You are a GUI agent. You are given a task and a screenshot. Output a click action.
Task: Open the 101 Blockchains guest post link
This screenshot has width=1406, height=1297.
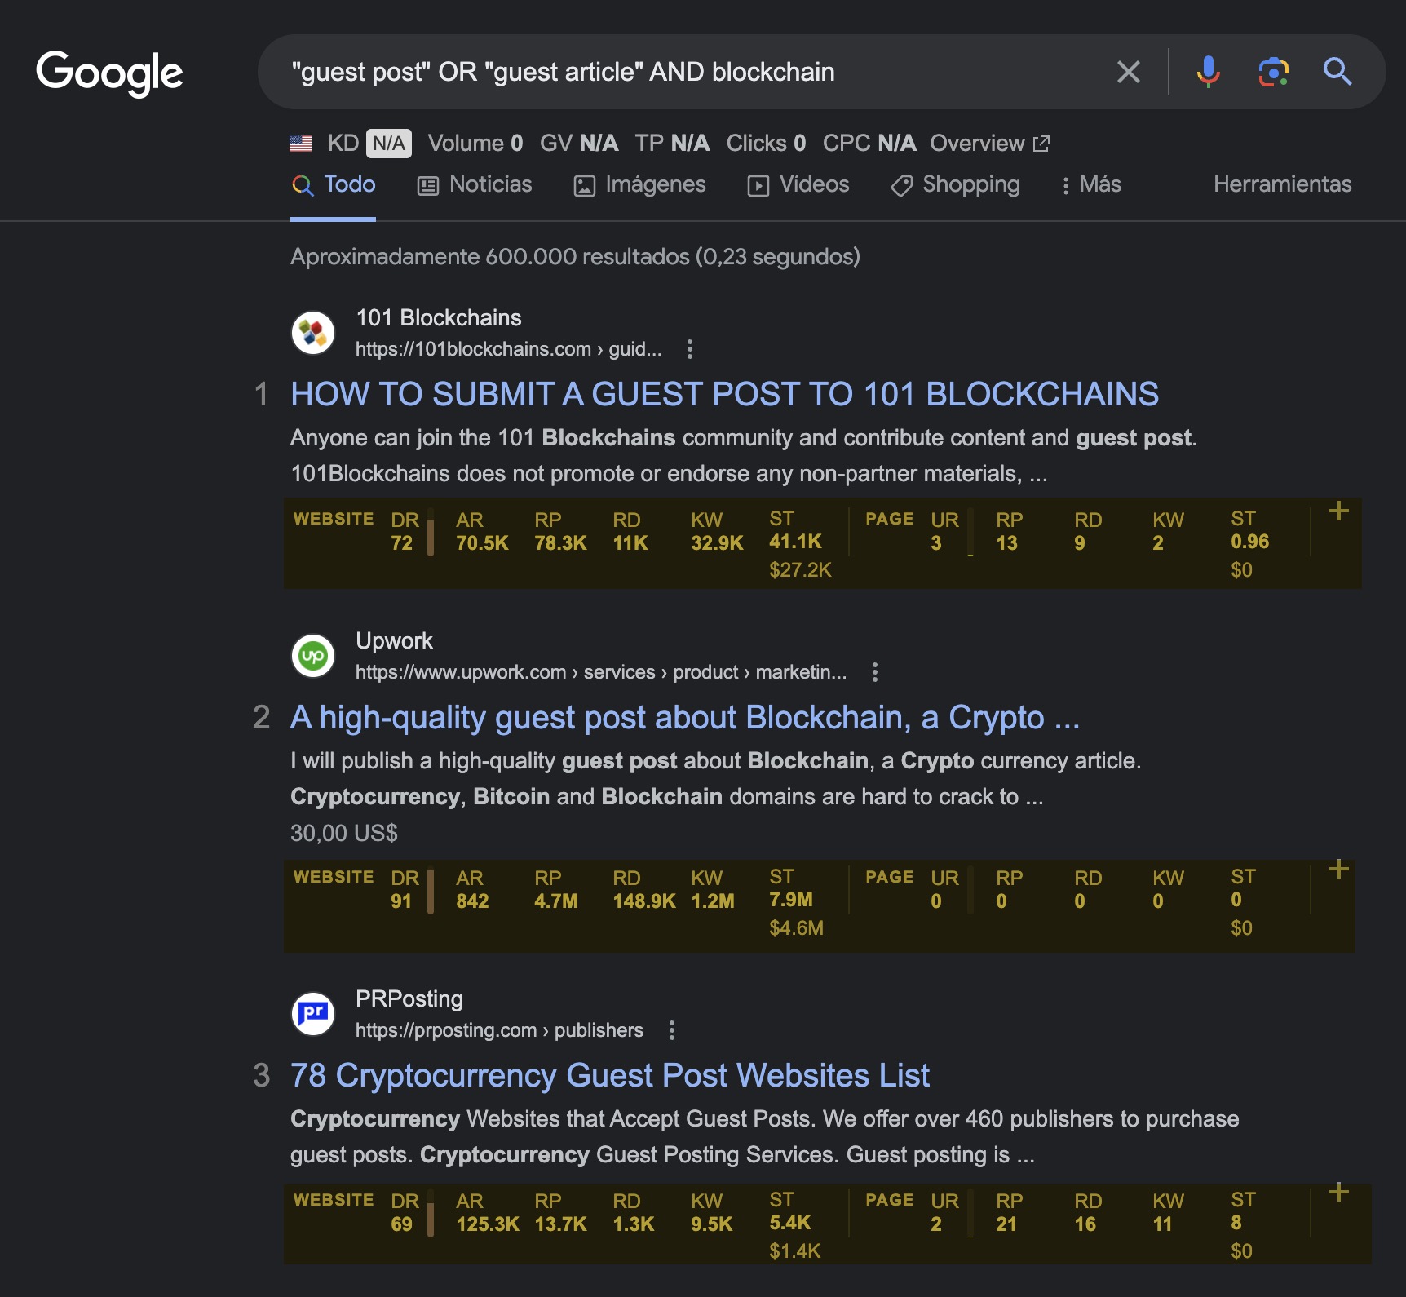pos(724,395)
